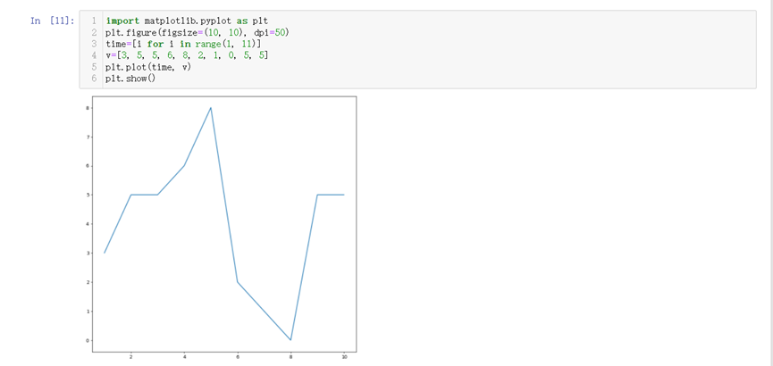Click the import matplotlib.pyplot line of code
The width and height of the screenshot is (773, 366).
[x=187, y=21]
